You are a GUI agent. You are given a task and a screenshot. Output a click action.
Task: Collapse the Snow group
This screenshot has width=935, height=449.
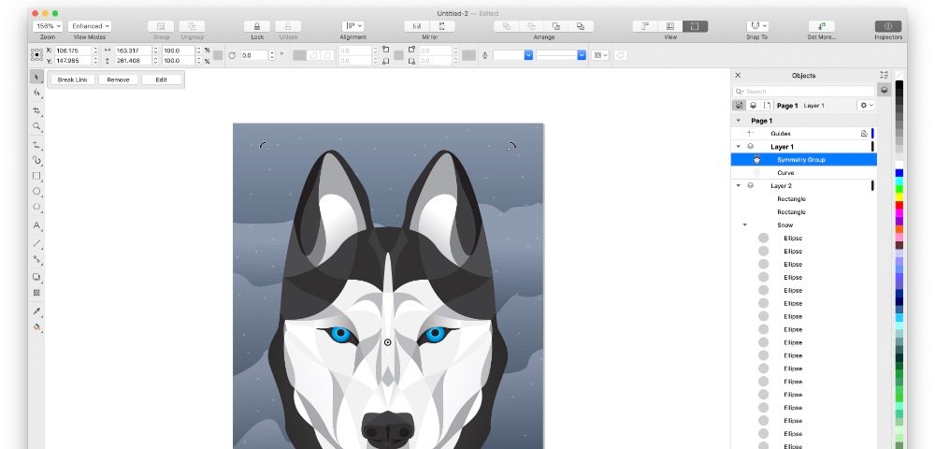[x=745, y=225]
